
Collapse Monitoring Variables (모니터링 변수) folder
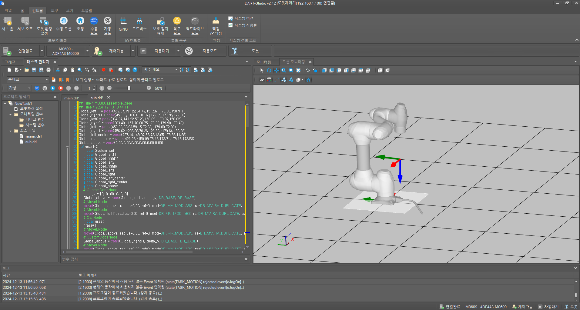click(11, 115)
